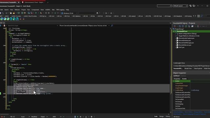Click the Save All toolbar icon
Screen dimensions: 210x118
click(x=22, y=13)
